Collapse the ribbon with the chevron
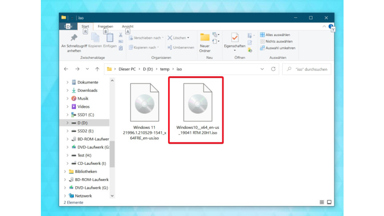The height and width of the screenshot is (216, 384). [x=324, y=26]
